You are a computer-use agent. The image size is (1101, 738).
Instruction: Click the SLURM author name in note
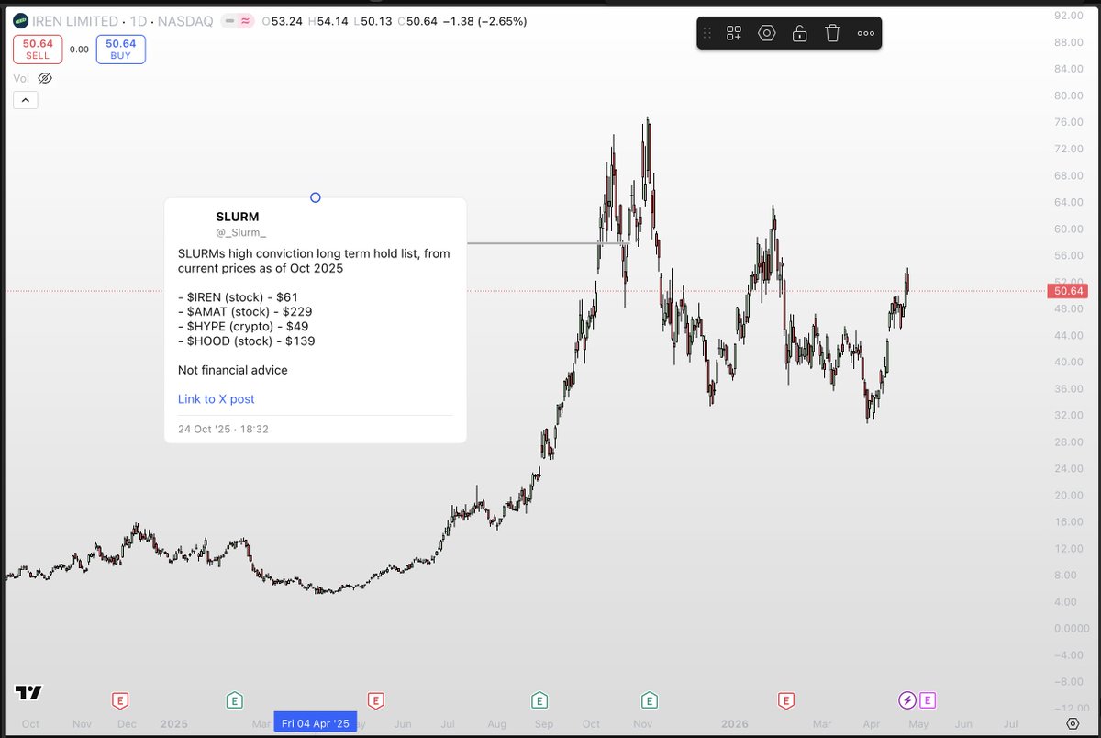click(238, 217)
